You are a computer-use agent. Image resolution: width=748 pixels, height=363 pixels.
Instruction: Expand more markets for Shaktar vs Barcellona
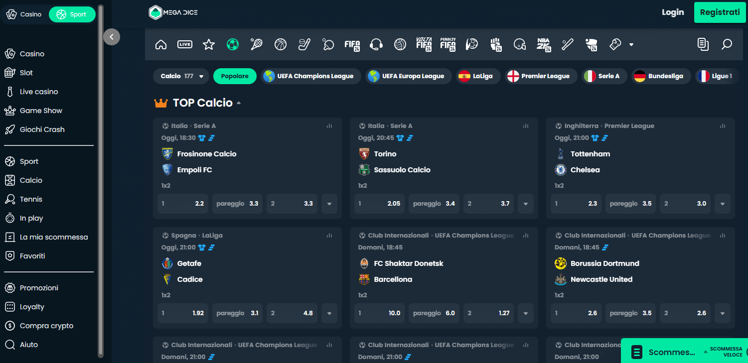[x=526, y=313]
